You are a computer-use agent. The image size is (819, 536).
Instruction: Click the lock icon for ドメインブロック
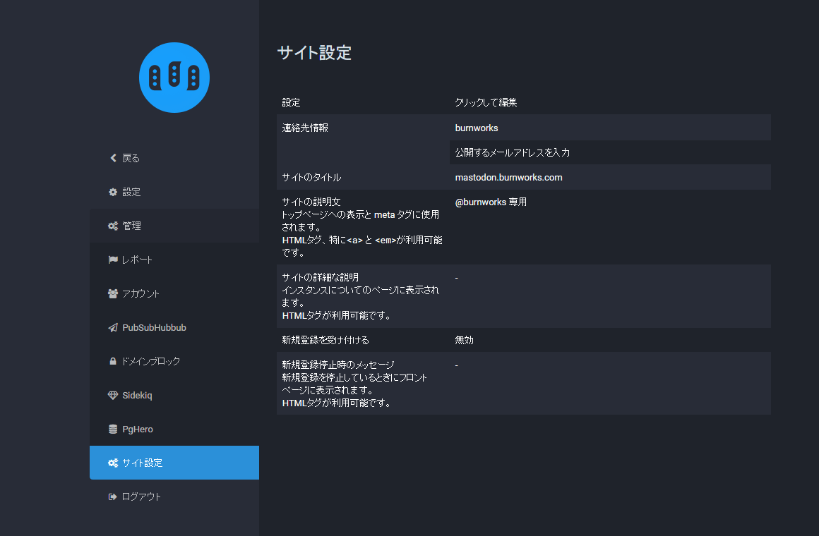click(x=113, y=361)
